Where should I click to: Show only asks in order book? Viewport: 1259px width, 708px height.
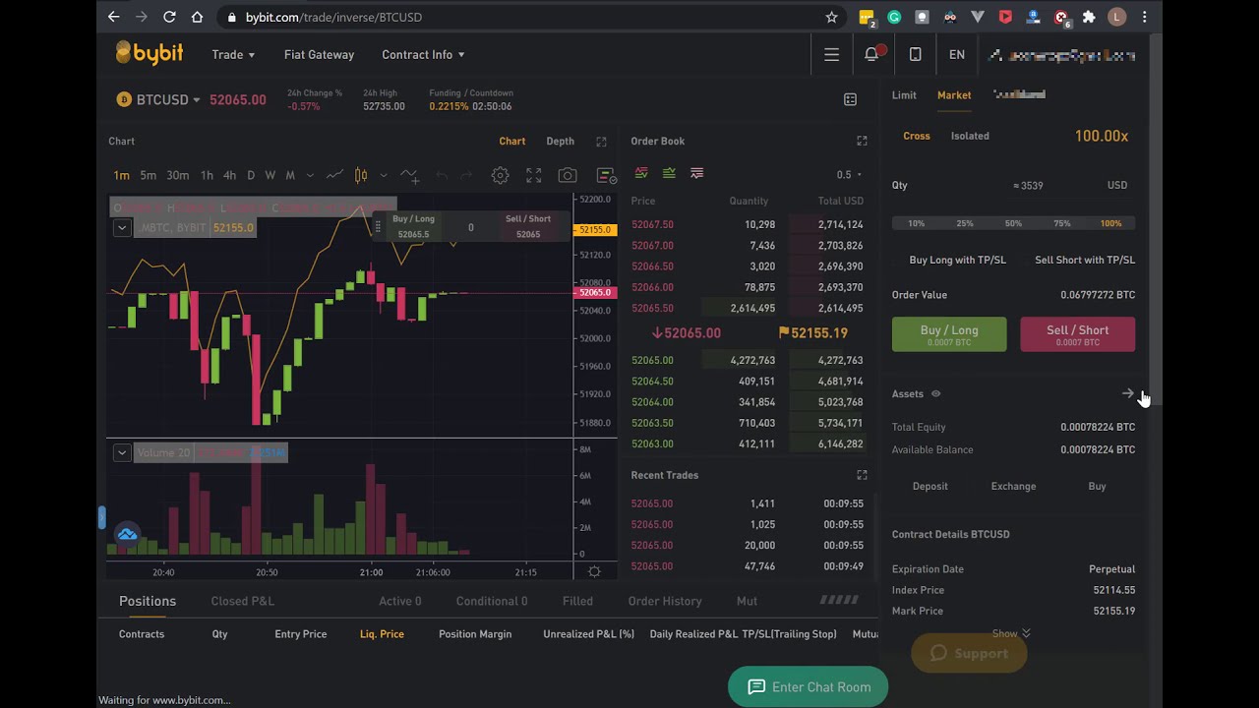pyautogui.click(x=696, y=173)
